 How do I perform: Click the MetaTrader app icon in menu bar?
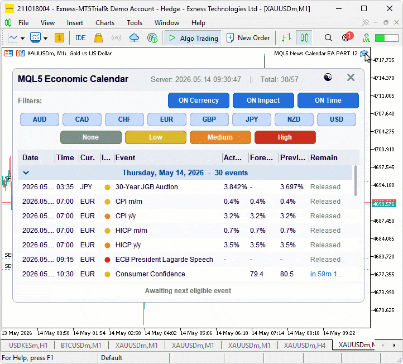click(x=8, y=23)
